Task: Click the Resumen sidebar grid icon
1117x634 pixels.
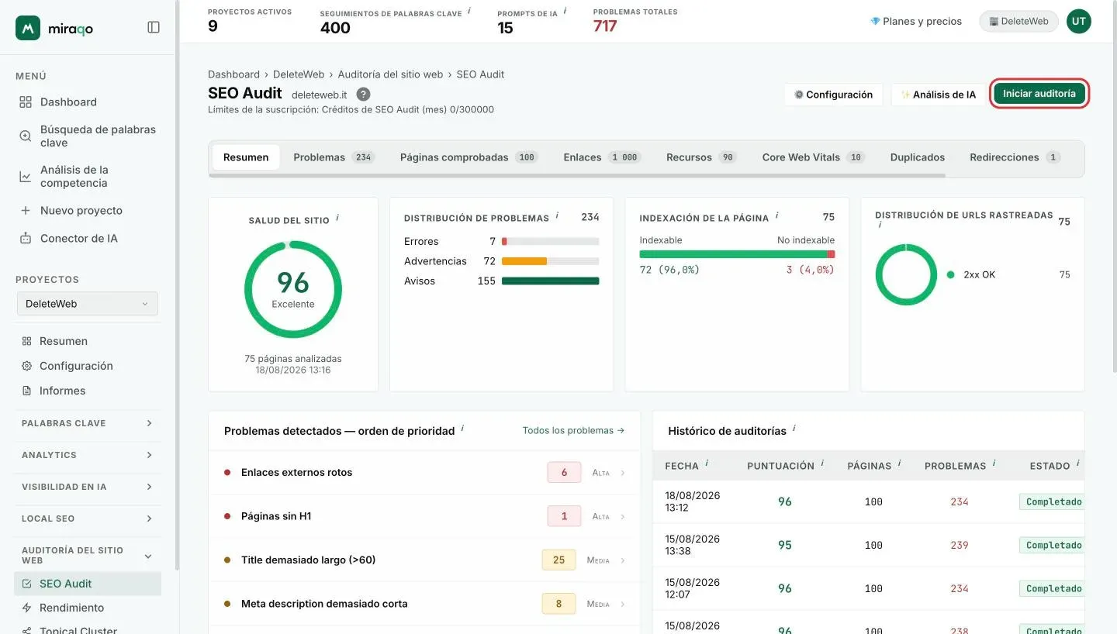Action: coord(26,341)
